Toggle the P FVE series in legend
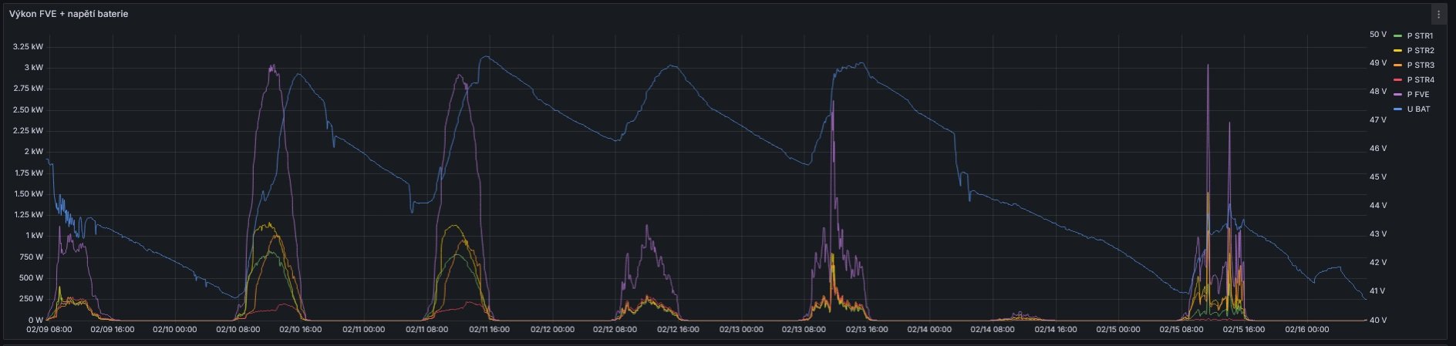Viewport: 1456px width, 346px height. pyautogui.click(x=1418, y=94)
